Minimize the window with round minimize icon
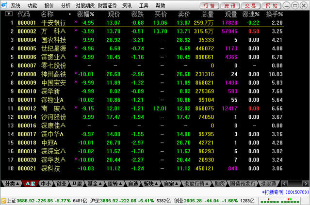Viewport: 310px width, 205px height. click(287, 5)
